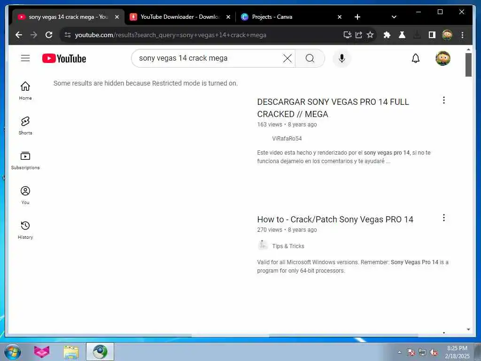The image size is (481, 361).
Task: Click the Restricted mode hidden results notice
Action: coord(146,83)
